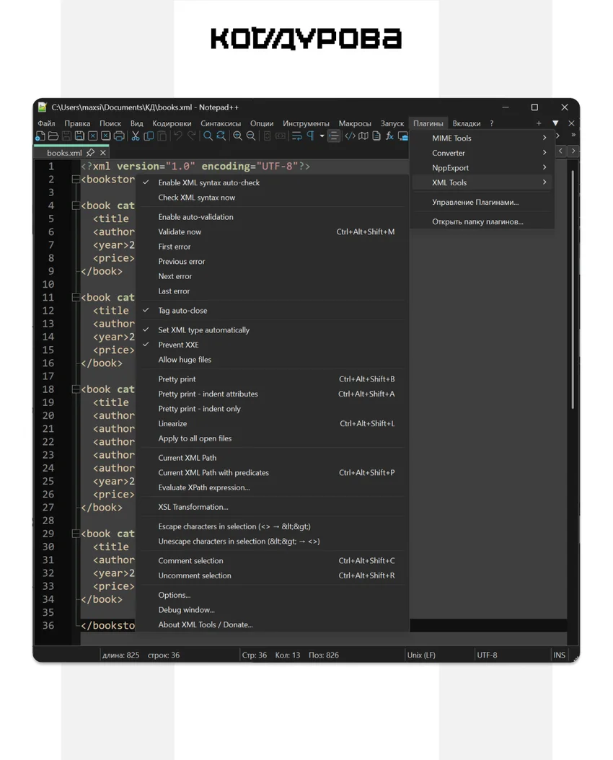
Task: Uncheck Set XML type automatically
Action: [273, 330]
